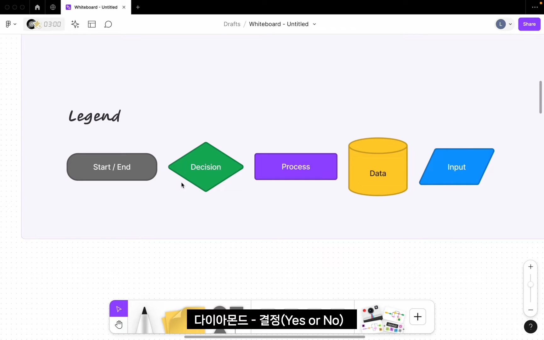The image size is (544, 340).
Task: Select the comment bubble tool
Action: coord(108,24)
